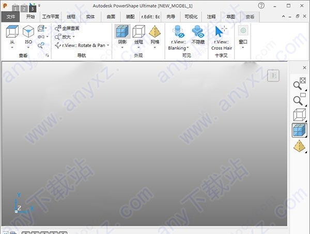Open the quick access toolbar customize arrow

point(39,6)
